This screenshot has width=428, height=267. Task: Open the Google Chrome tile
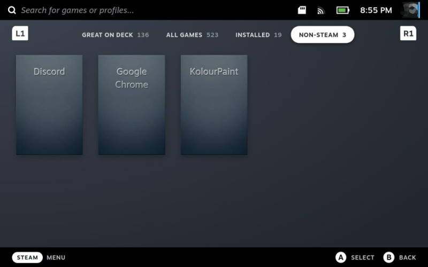[x=132, y=105]
